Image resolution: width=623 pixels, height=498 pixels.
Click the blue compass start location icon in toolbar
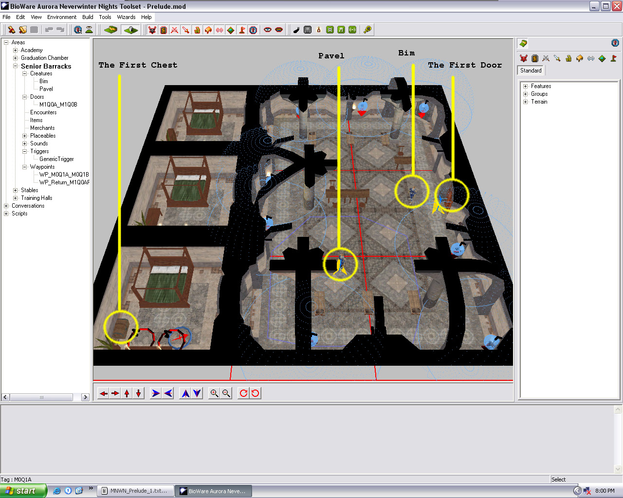pos(253,30)
